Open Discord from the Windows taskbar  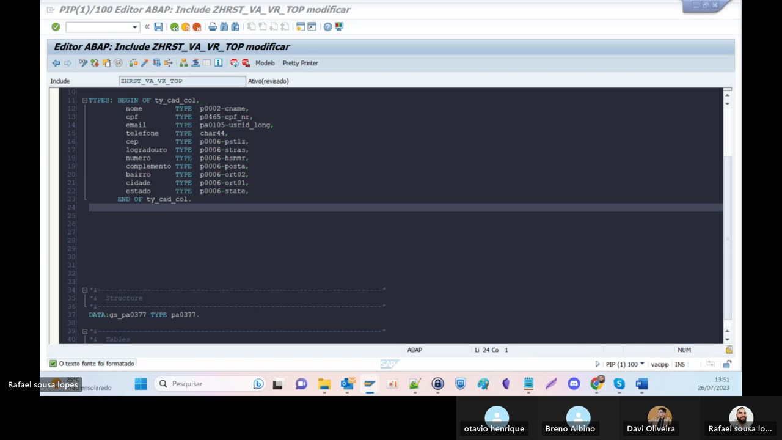pos(573,384)
